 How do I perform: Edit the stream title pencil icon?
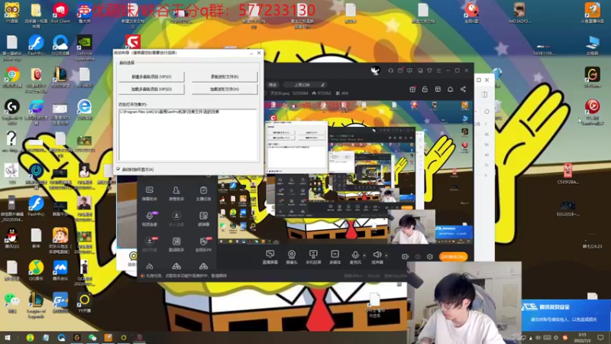322,85
